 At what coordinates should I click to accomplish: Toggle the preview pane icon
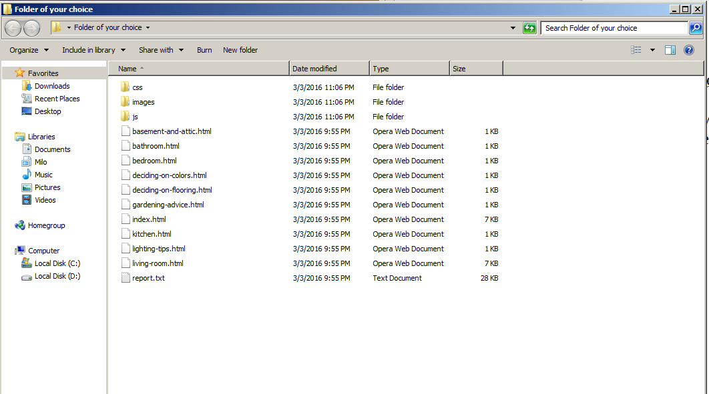tap(670, 50)
